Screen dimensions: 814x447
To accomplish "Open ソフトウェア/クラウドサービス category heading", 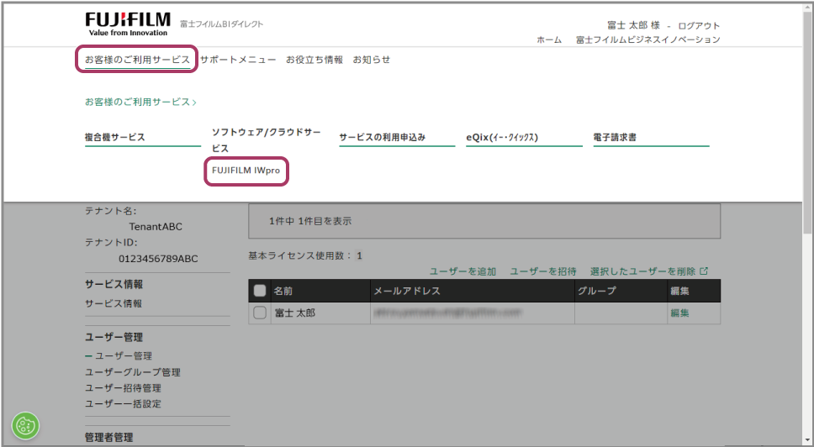I will pyautogui.click(x=267, y=140).
